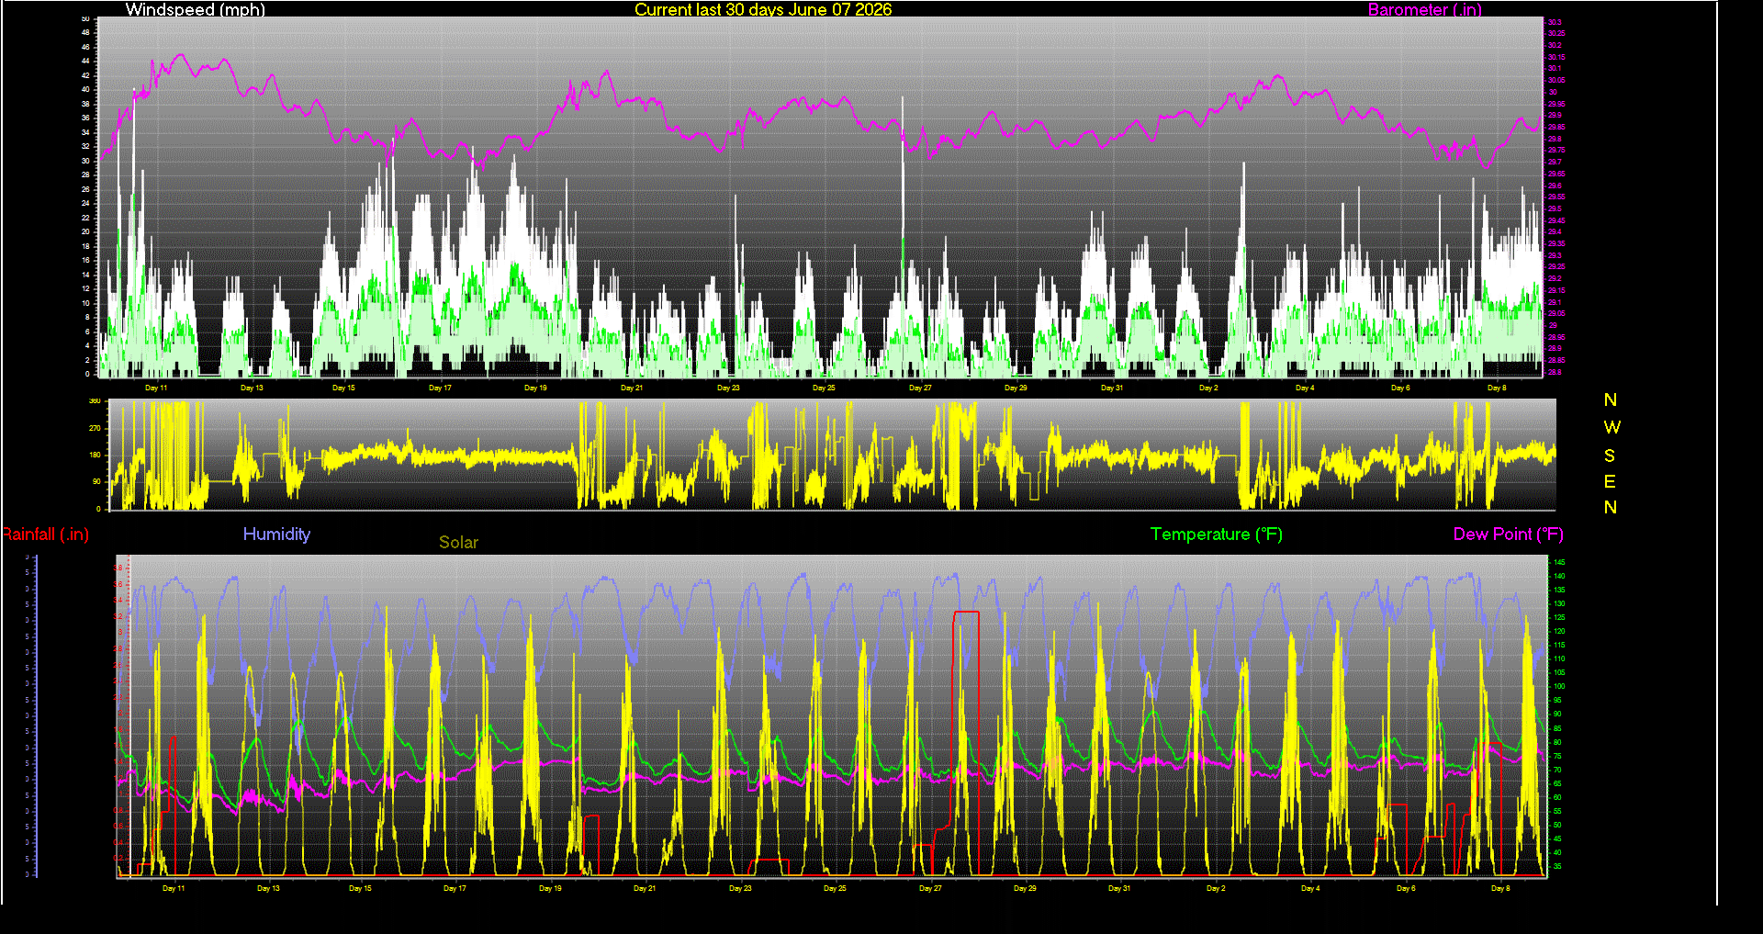
Task: Click the "Current last 30 days June 07 2026" title
Action: (x=763, y=10)
